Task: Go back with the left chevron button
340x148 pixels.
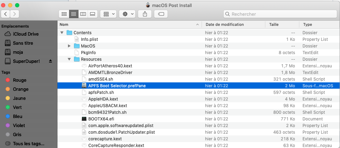Action: coord(5,14)
